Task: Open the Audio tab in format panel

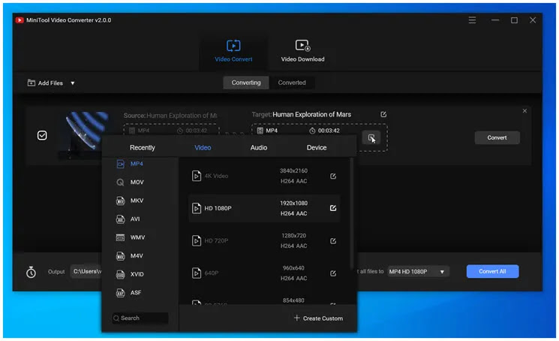Action: [x=258, y=148]
